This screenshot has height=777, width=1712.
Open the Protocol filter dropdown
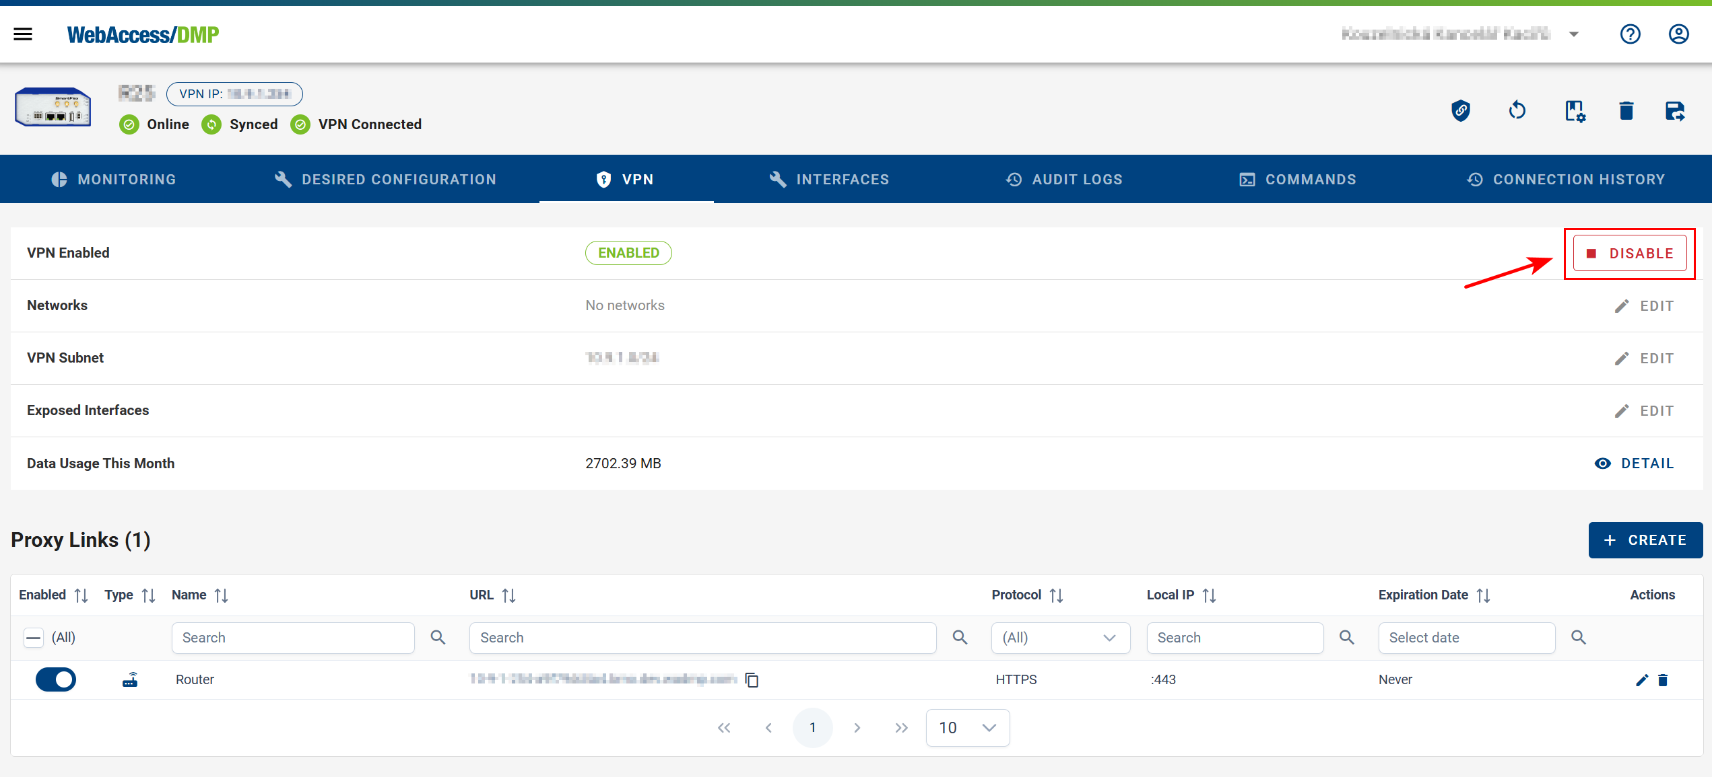point(1059,638)
